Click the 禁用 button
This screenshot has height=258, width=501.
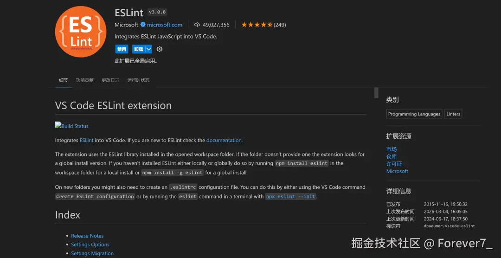tap(122, 49)
